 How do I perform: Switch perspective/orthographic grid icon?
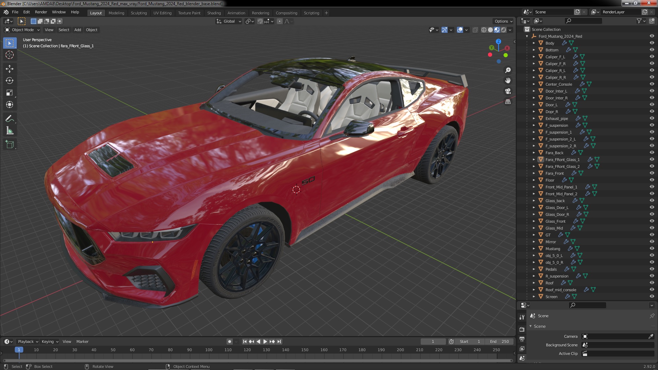[x=508, y=102]
